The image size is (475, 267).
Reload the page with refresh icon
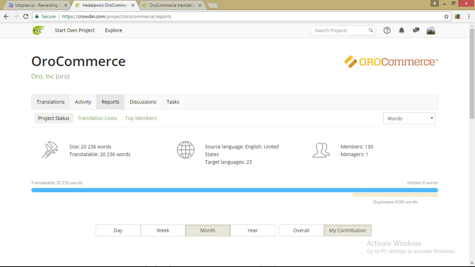click(26, 16)
